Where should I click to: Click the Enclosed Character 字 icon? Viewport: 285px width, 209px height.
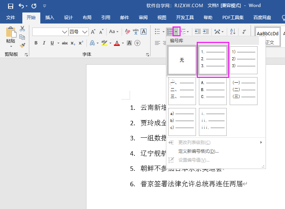coord(137,43)
